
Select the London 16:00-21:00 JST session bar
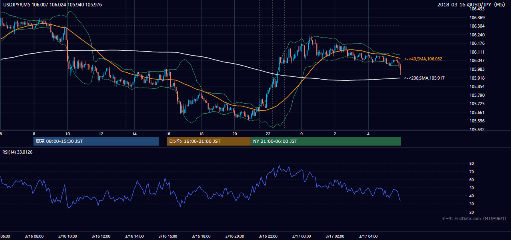click(x=209, y=141)
